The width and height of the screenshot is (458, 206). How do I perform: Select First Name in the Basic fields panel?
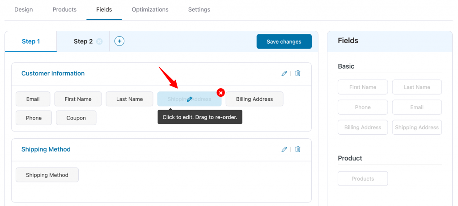[x=363, y=87]
